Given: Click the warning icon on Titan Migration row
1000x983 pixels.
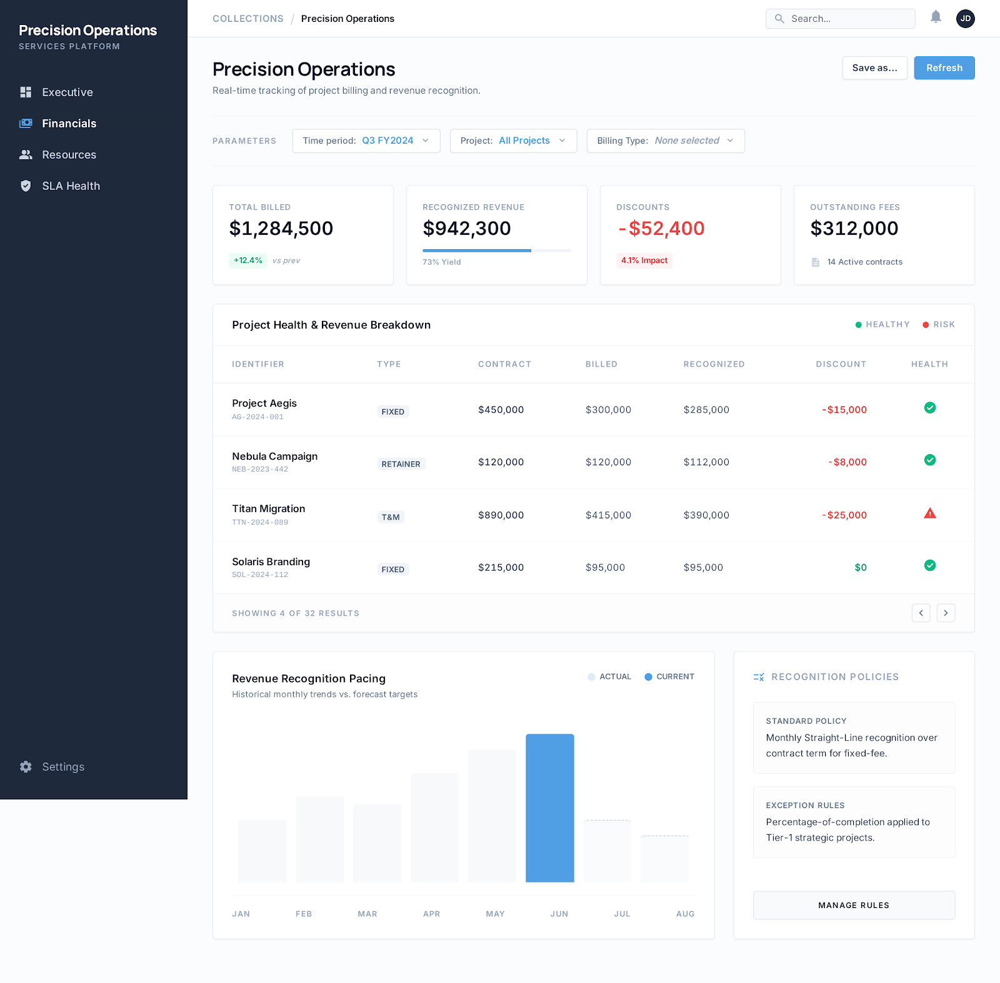Looking at the screenshot, I should (x=930, y=513).
